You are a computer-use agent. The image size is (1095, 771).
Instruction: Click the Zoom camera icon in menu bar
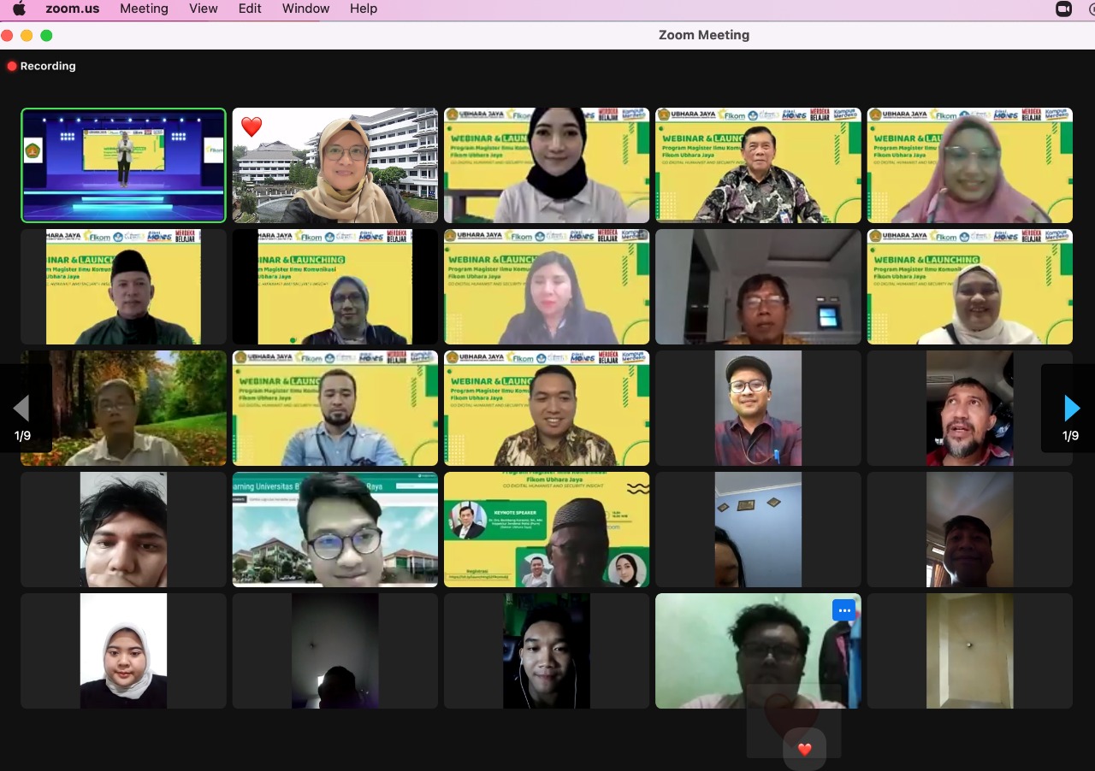pyautogui.click(x=1062, y=9)
